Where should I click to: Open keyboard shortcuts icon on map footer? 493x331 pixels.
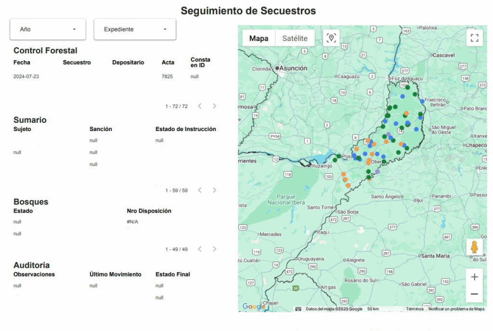298,309
